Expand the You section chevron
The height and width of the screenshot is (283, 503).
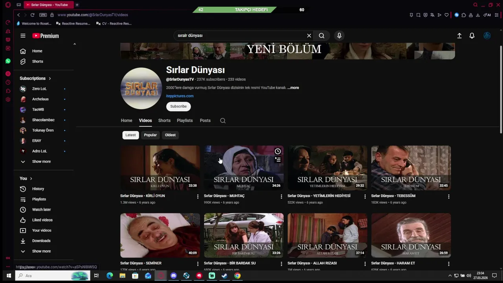[31, 178]
